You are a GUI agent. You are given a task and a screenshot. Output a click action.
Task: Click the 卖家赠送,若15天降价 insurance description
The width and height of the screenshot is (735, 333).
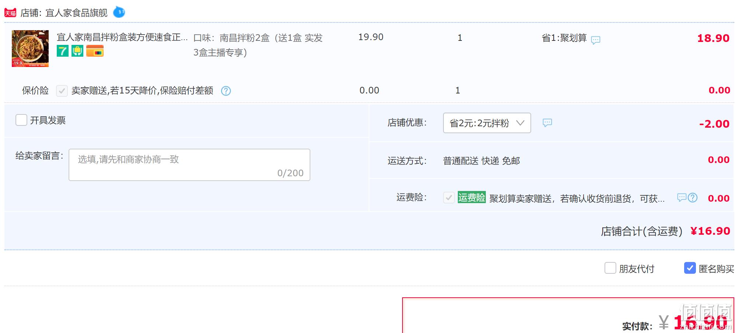[142, 91]
